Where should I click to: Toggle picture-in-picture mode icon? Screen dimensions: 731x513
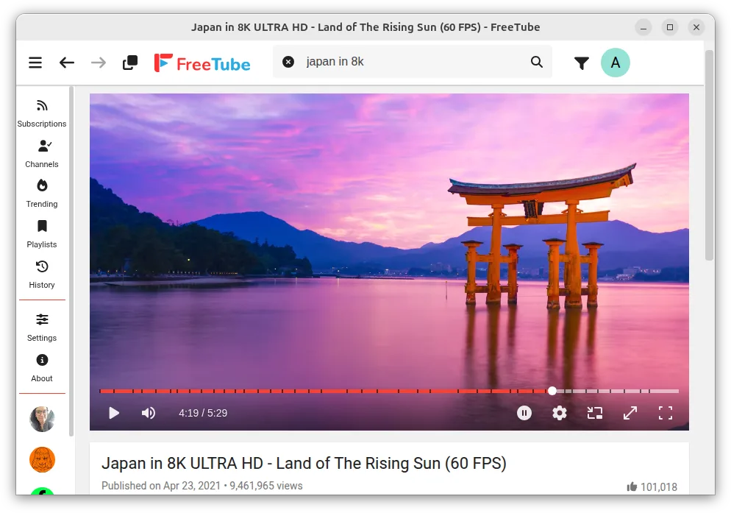coord(595,413)
